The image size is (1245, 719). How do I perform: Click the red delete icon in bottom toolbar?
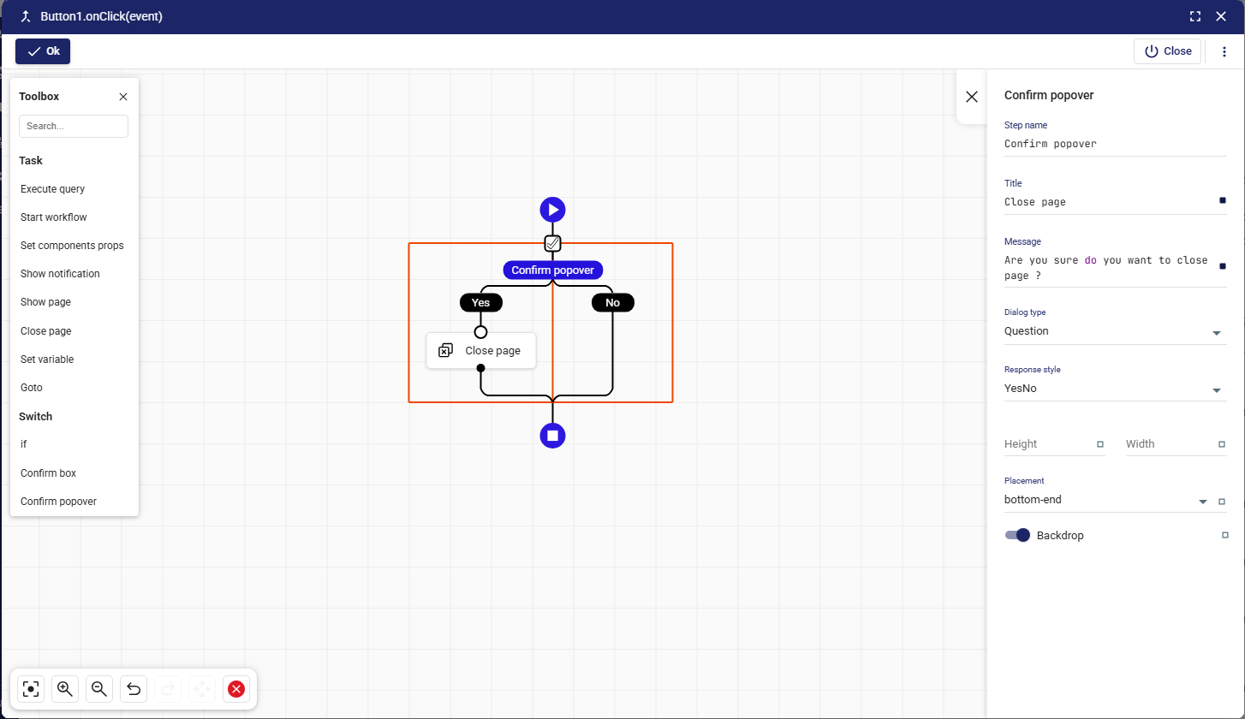(x=236, y=689)
